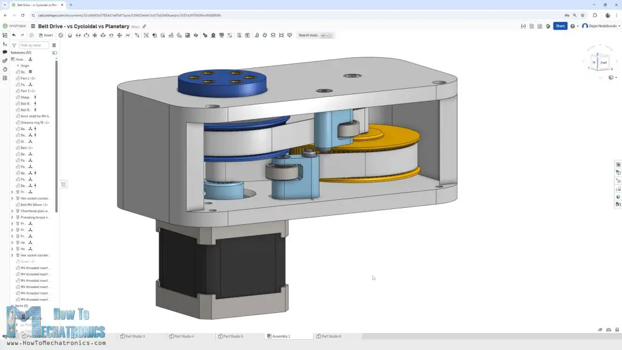Toggle the Front face on the view cube

tap(604, 63)
